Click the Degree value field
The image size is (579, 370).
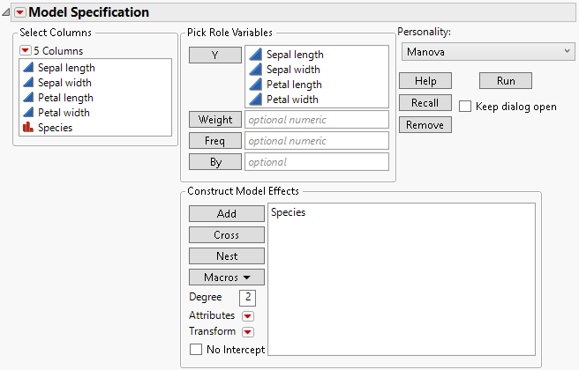247,298
